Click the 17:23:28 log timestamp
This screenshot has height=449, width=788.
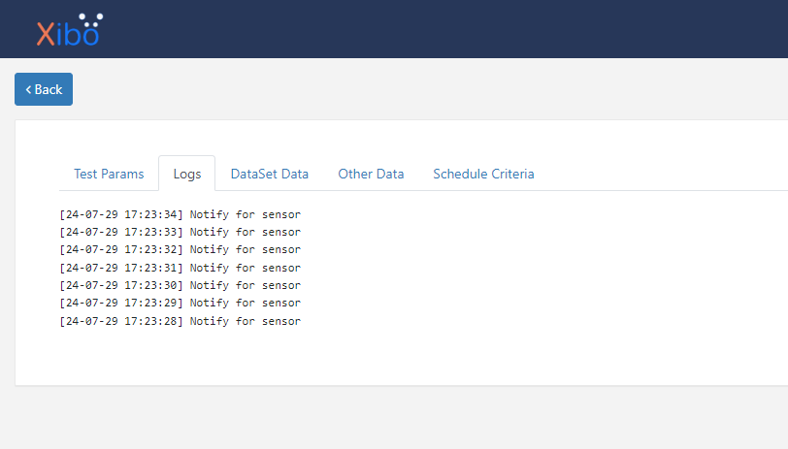(x=121, y=321)
